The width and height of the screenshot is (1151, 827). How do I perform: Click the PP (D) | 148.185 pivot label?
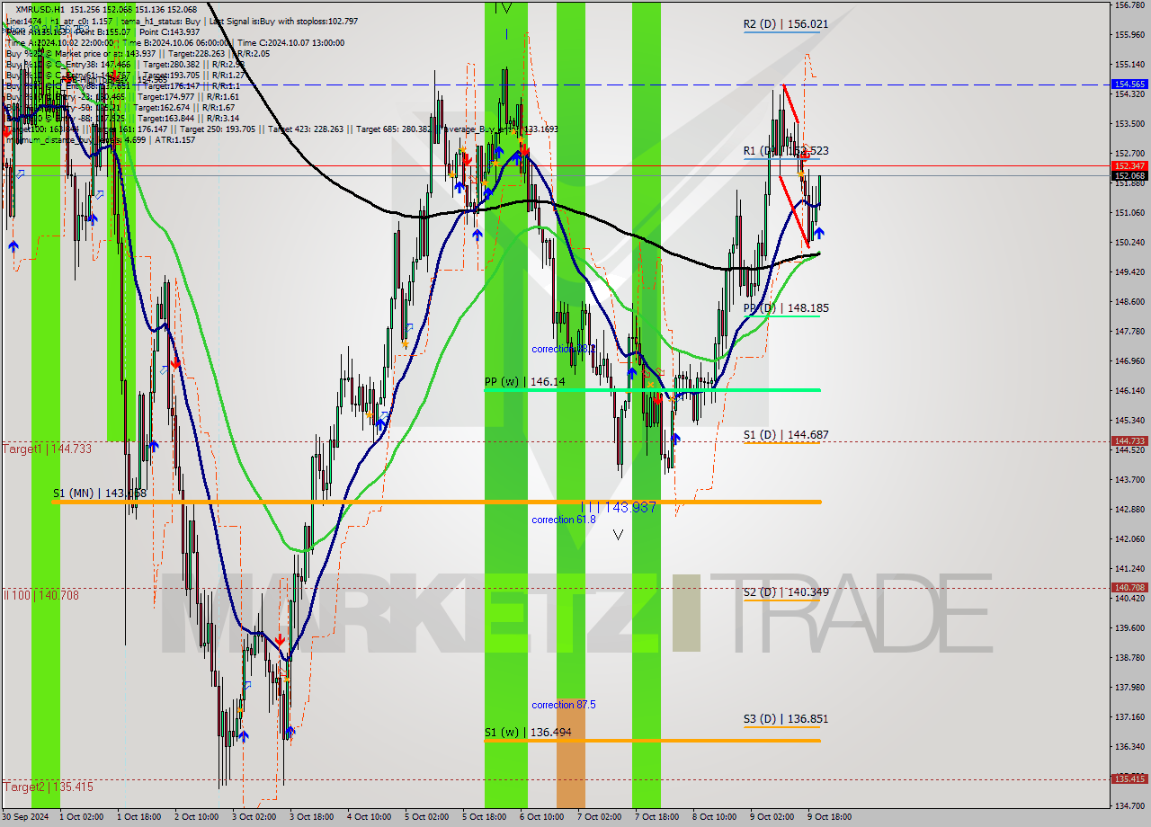(785, 308)
